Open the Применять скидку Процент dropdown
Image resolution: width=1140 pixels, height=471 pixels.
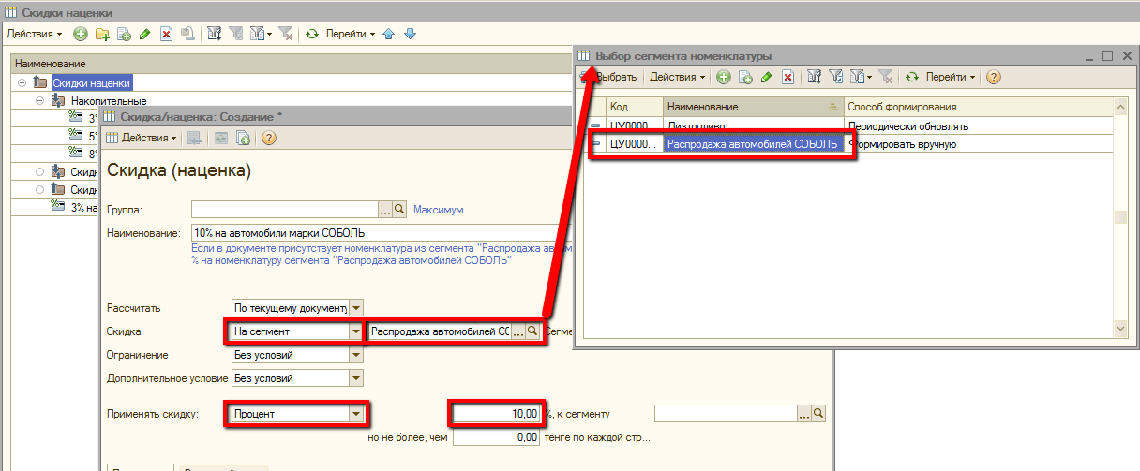point(354,413)
